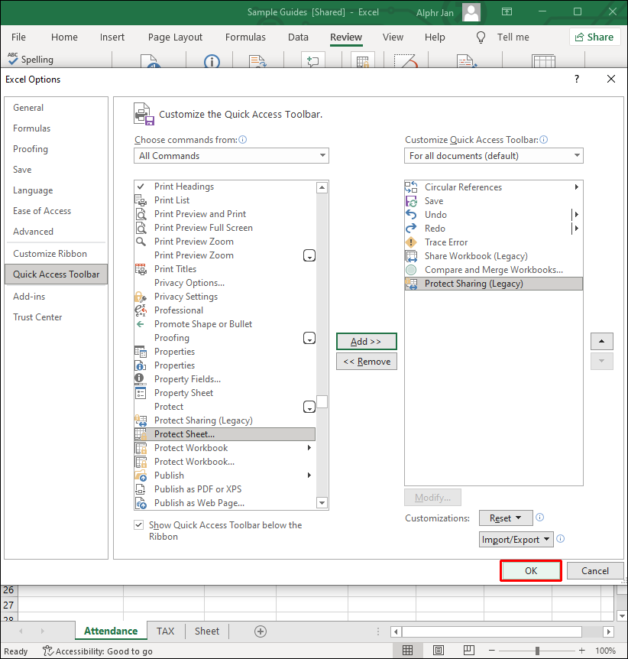Expand the Circular References submenu arrow

(x=576, y=187)
